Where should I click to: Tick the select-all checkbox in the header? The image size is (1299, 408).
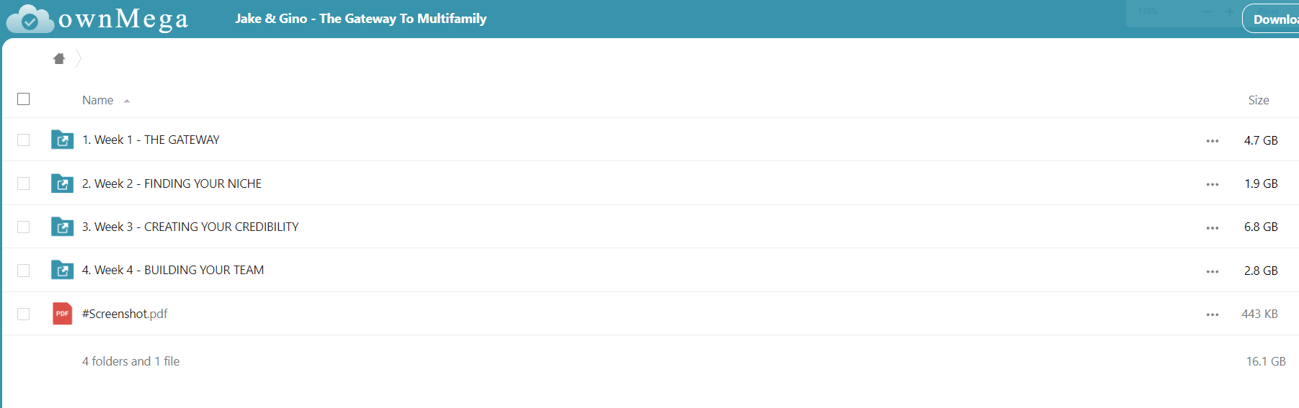pos(24,99)
